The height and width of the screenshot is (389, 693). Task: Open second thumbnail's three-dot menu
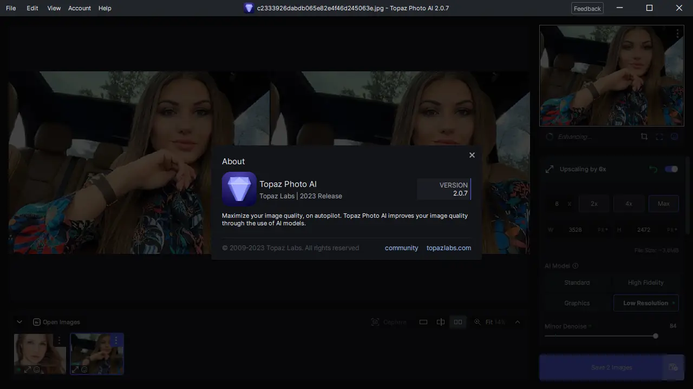point(116,340)
